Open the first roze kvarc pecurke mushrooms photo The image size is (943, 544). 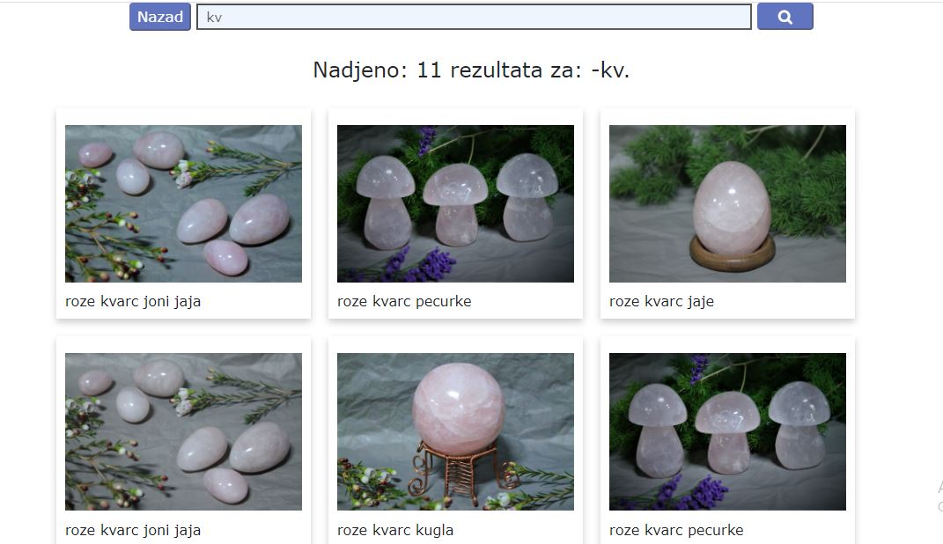455,203
